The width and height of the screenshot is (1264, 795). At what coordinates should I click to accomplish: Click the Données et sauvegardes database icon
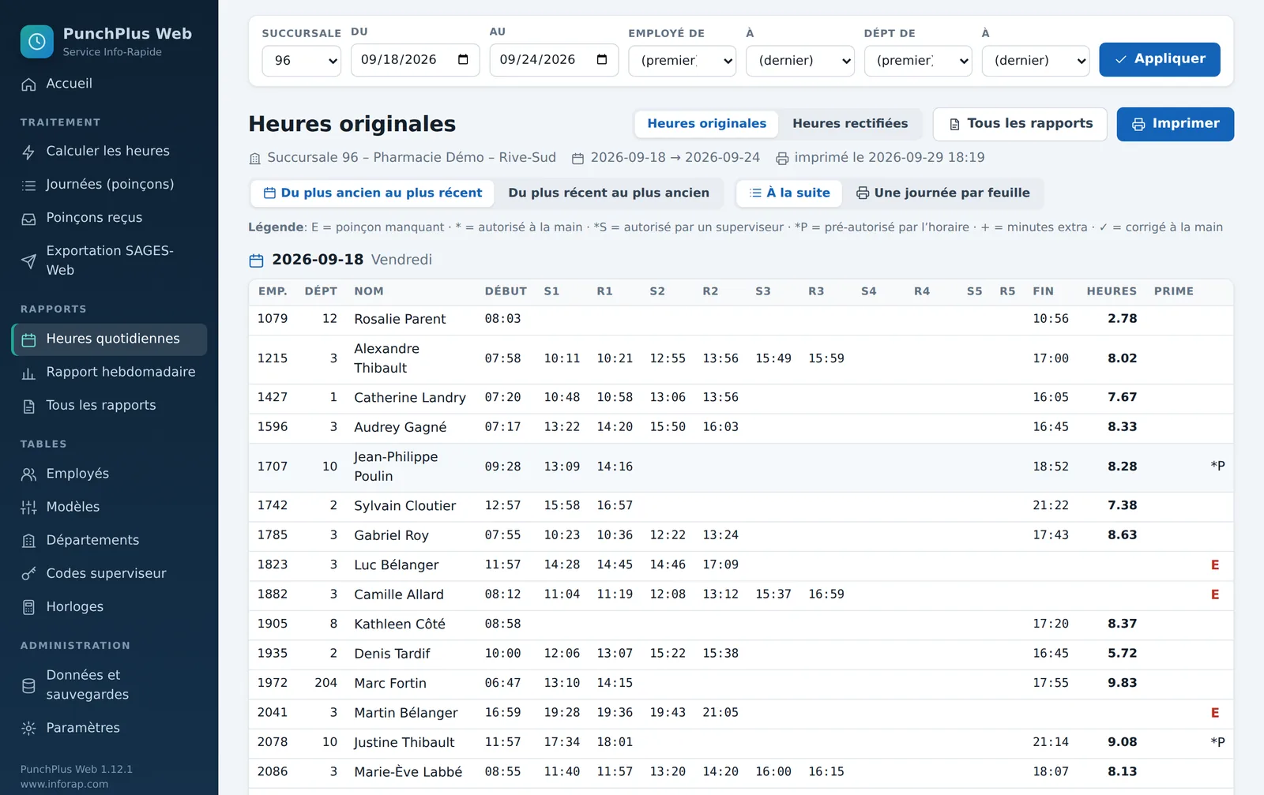pyautogui.click(x=28, y=686)
